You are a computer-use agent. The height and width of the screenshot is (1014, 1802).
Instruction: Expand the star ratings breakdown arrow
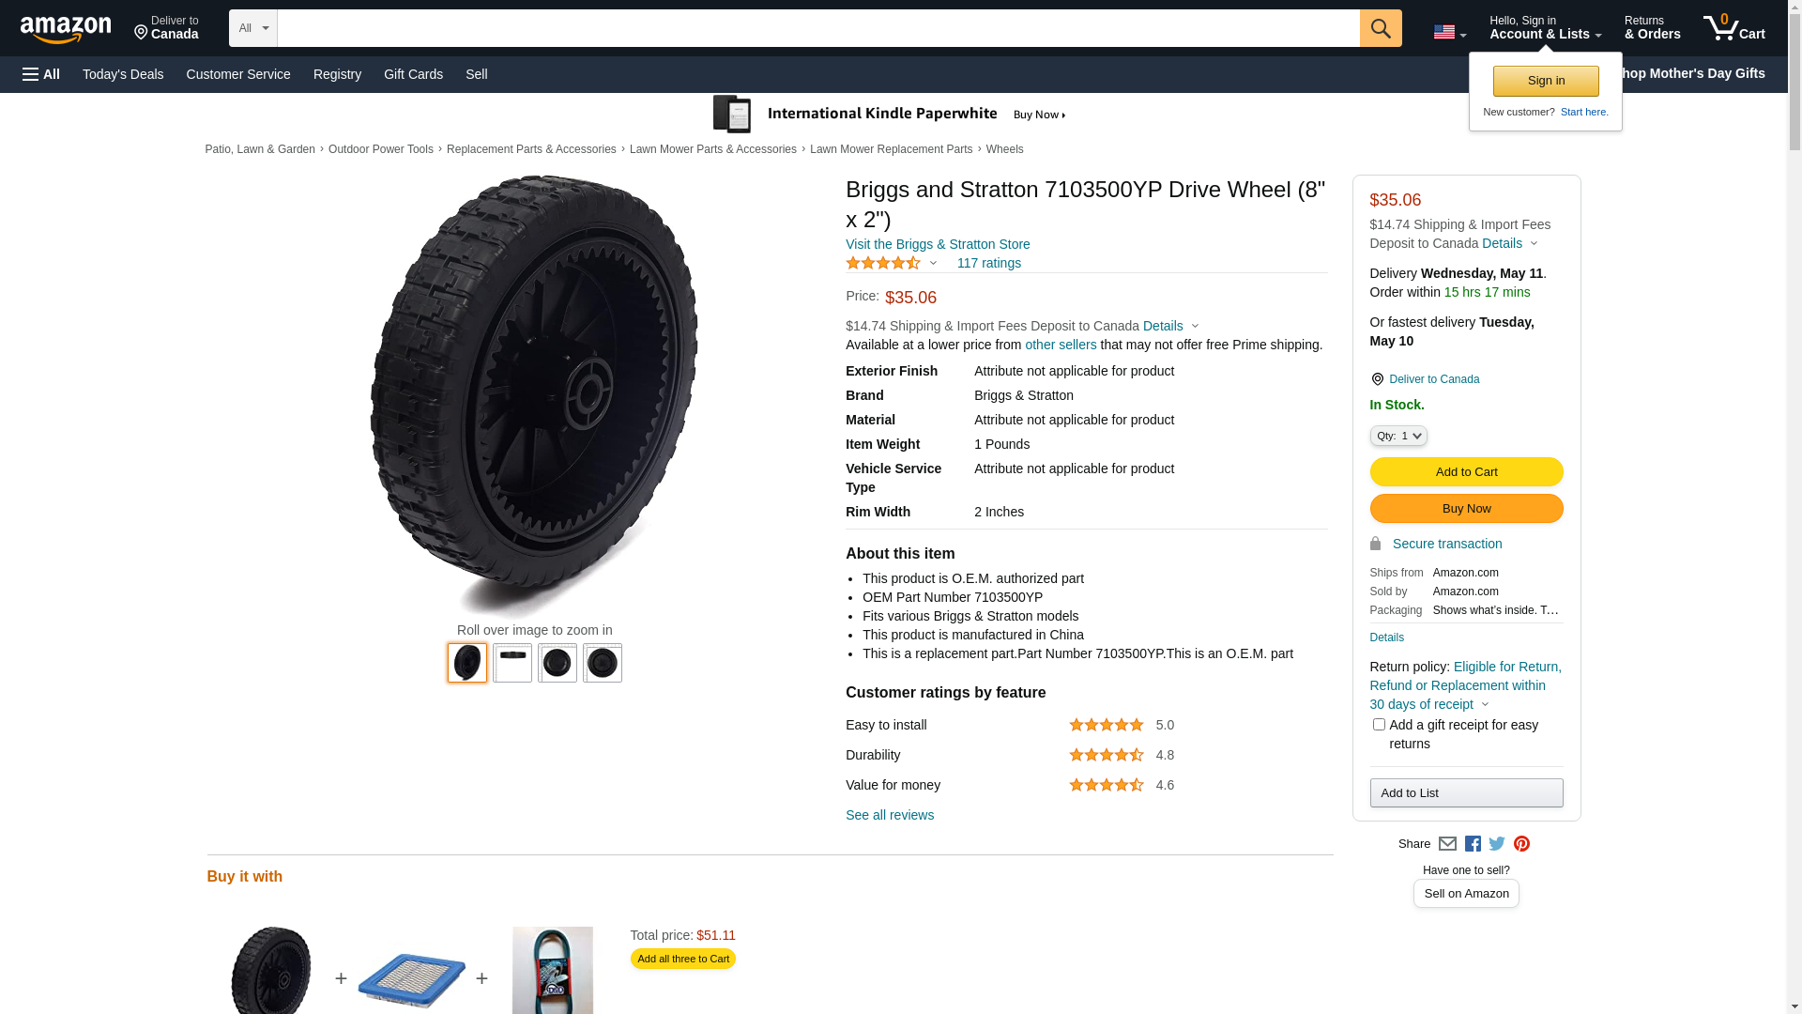[x=933, y=264]
